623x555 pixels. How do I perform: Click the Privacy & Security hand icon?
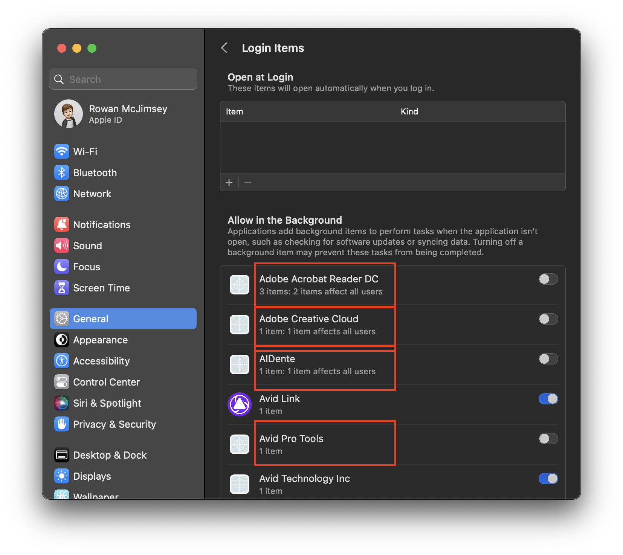pos(62,424)
